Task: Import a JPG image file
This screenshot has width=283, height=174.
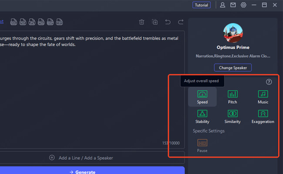Action: pyautogui.click(x=32, y=21)
